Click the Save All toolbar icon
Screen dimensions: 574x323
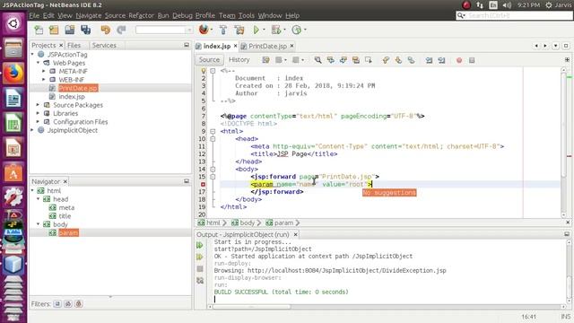coord(86,30)
